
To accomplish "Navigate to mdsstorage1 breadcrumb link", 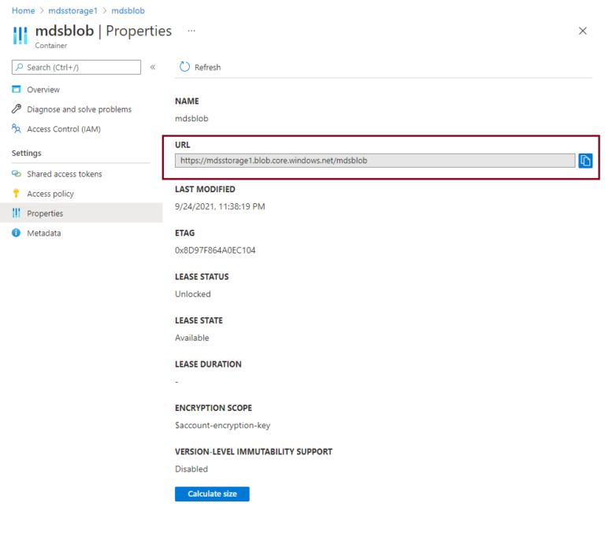I will (72, 10).
